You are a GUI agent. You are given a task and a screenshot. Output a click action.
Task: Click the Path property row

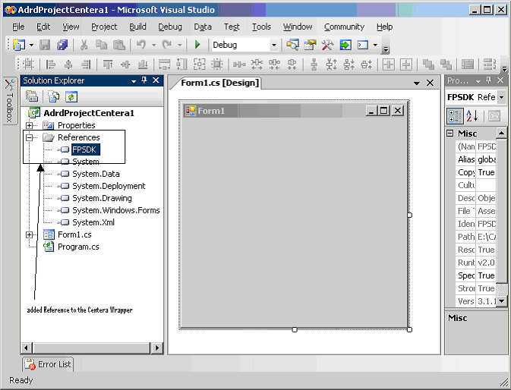pos(477,237)
